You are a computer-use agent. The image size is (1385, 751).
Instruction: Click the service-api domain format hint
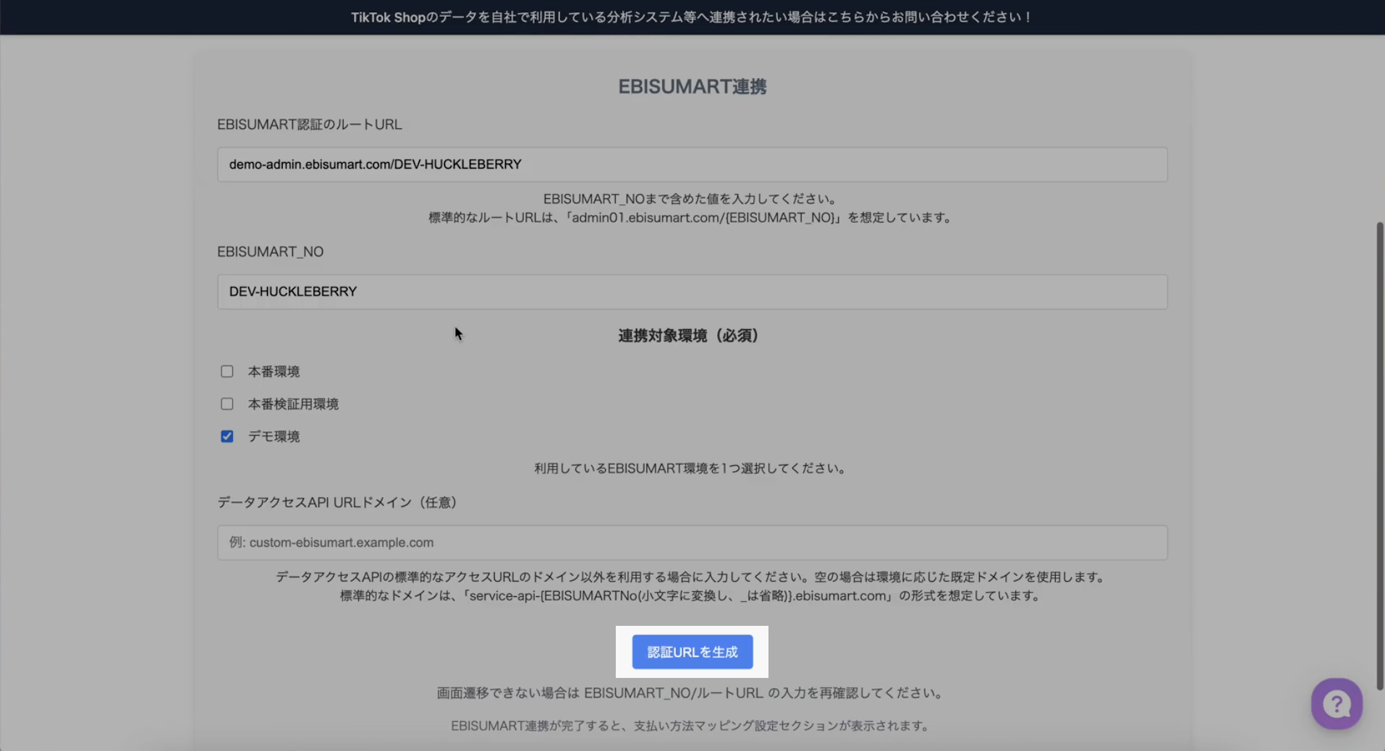690,596
